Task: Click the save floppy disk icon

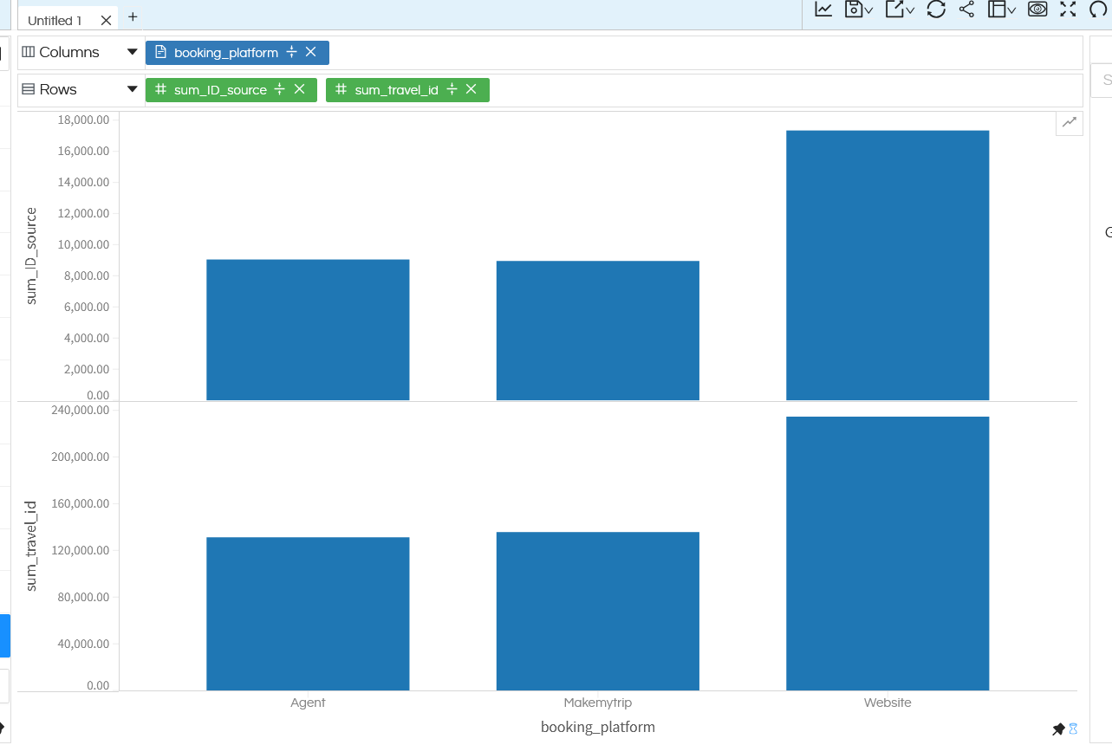Action: 853,10
